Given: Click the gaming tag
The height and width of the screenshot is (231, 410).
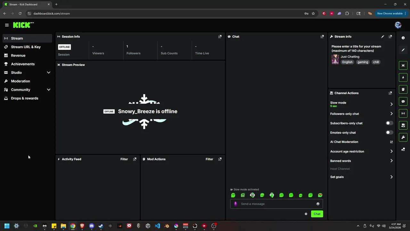Looking at the screenshot, I should click(363, 62).
